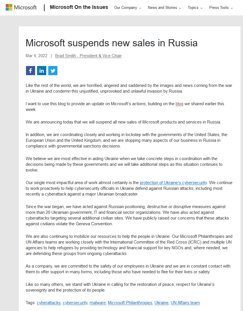243x311 pixels.
Task: Click the Microsoft logo icon
Action: (9, 7)
